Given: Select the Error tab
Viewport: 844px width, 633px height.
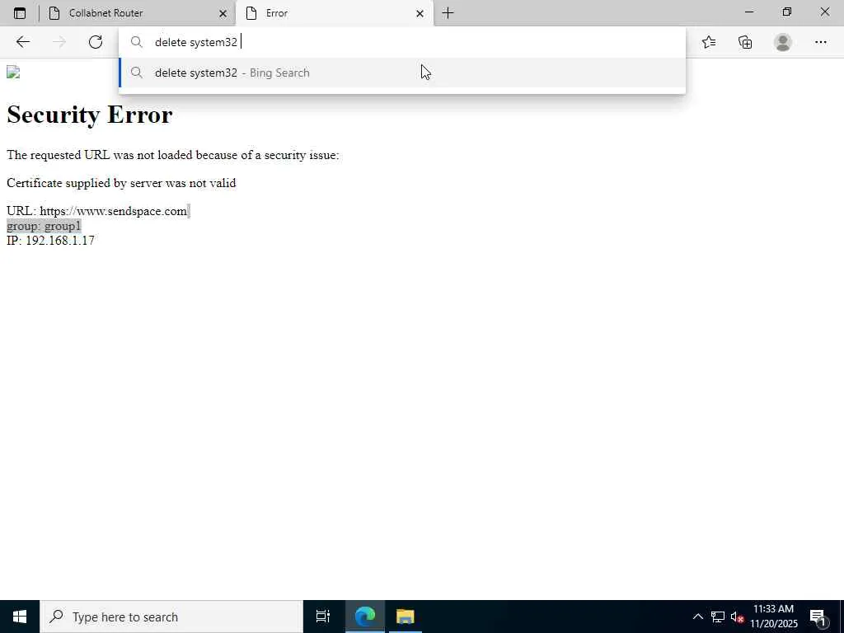Looking at the screenshot, I should tap(335, 13).
